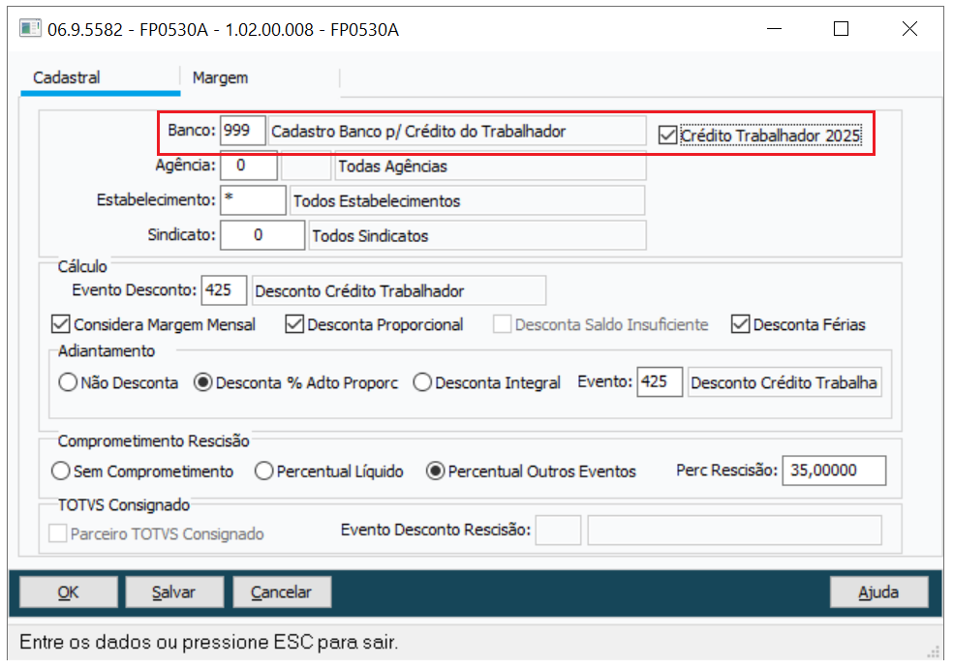Screen dimensions: 953x669
Task: Toggle Crédito Trabalhador 2025 checkbox
Action: coord(667,135)
